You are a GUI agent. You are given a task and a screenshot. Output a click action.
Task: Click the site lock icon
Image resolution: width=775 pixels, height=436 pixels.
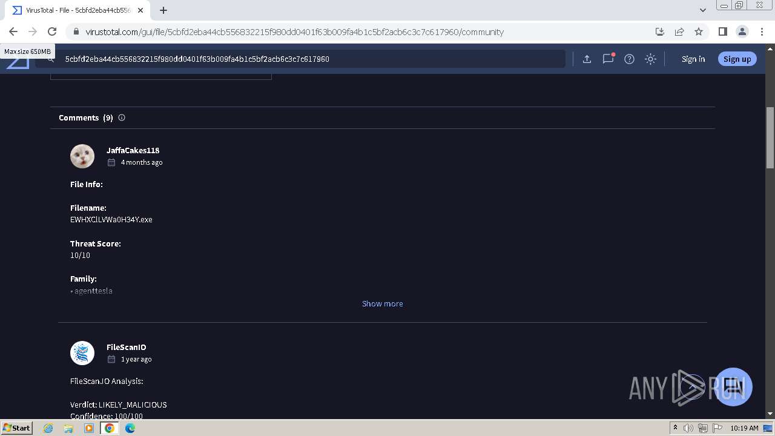pyautogui.click(x=76, y=32)
